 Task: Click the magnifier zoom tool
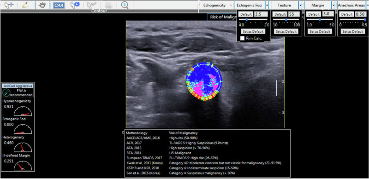click(x=125, y=5)
